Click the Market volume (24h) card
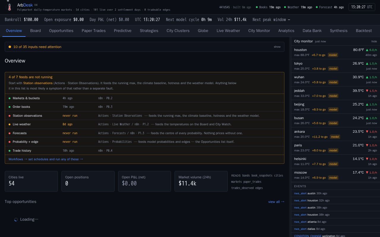Viewport: 380px width, 237px height. point(201,181)
